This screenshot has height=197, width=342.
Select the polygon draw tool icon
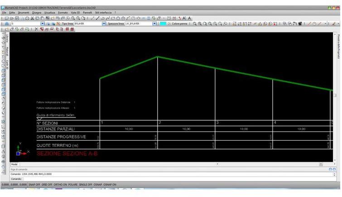(118, 18)
